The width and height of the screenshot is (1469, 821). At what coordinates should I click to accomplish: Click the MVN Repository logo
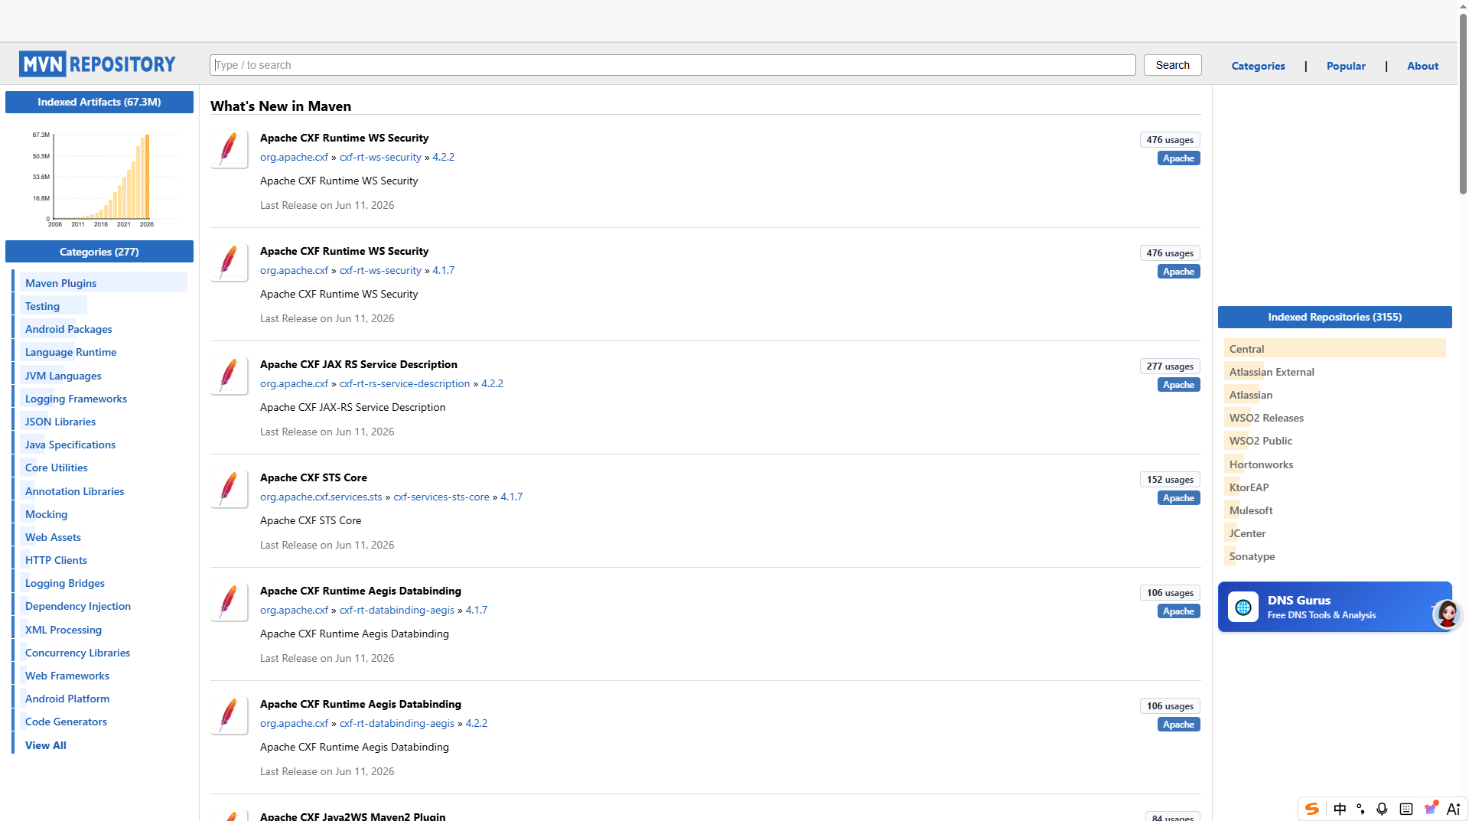(97, 64)
